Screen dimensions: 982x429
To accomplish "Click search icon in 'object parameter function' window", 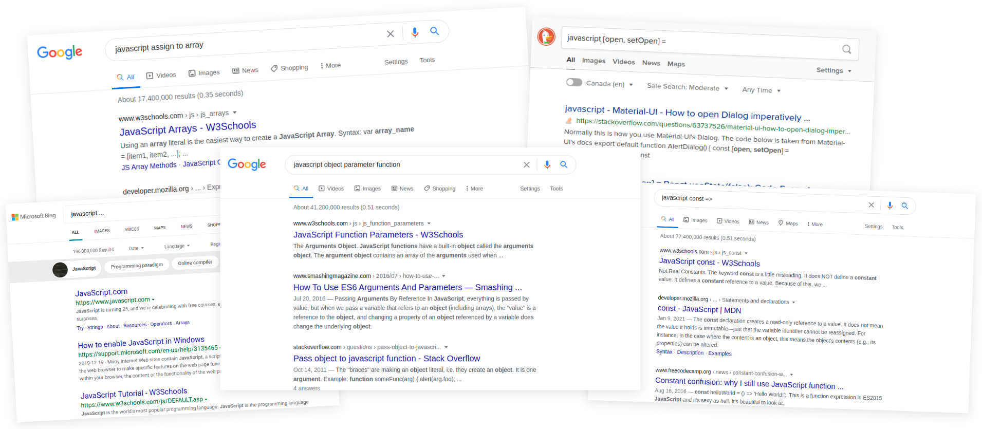I will click(x=564, y=164).
